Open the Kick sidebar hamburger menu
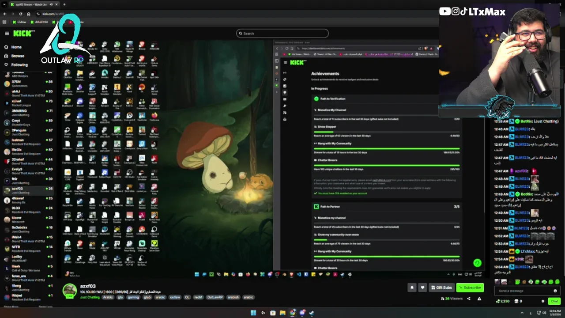The width and height of the screenshot is (565, 318). (x=7, y=33)
